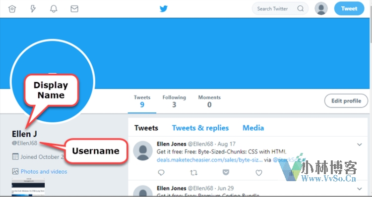Image resolution: width=372 pixels, height=197 pixels.
Task: Switch to Tweets & replies tab
Action: (200, 128)
